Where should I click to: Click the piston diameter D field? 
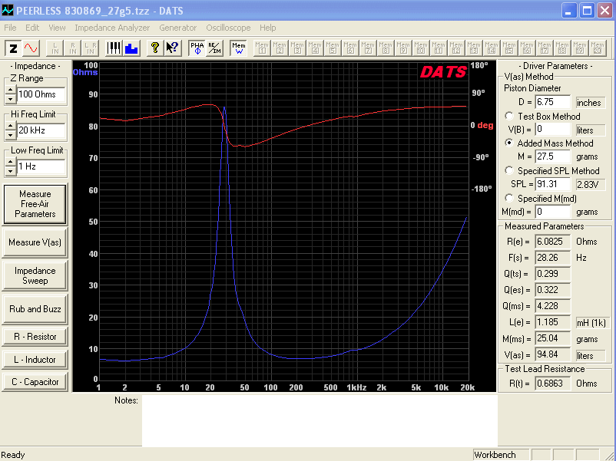(553, 102)
